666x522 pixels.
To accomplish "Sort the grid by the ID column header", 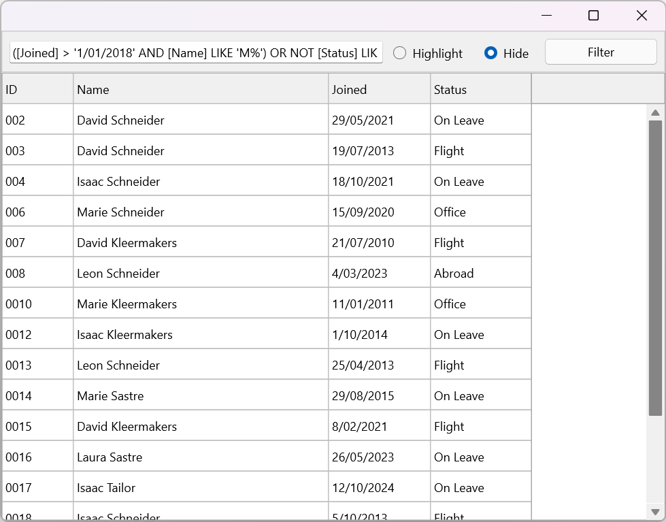I will click(37, 89).
